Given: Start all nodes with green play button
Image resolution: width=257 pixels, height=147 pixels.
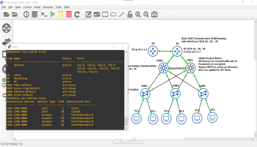Looking at the screenshot, I should click(52, 14).
